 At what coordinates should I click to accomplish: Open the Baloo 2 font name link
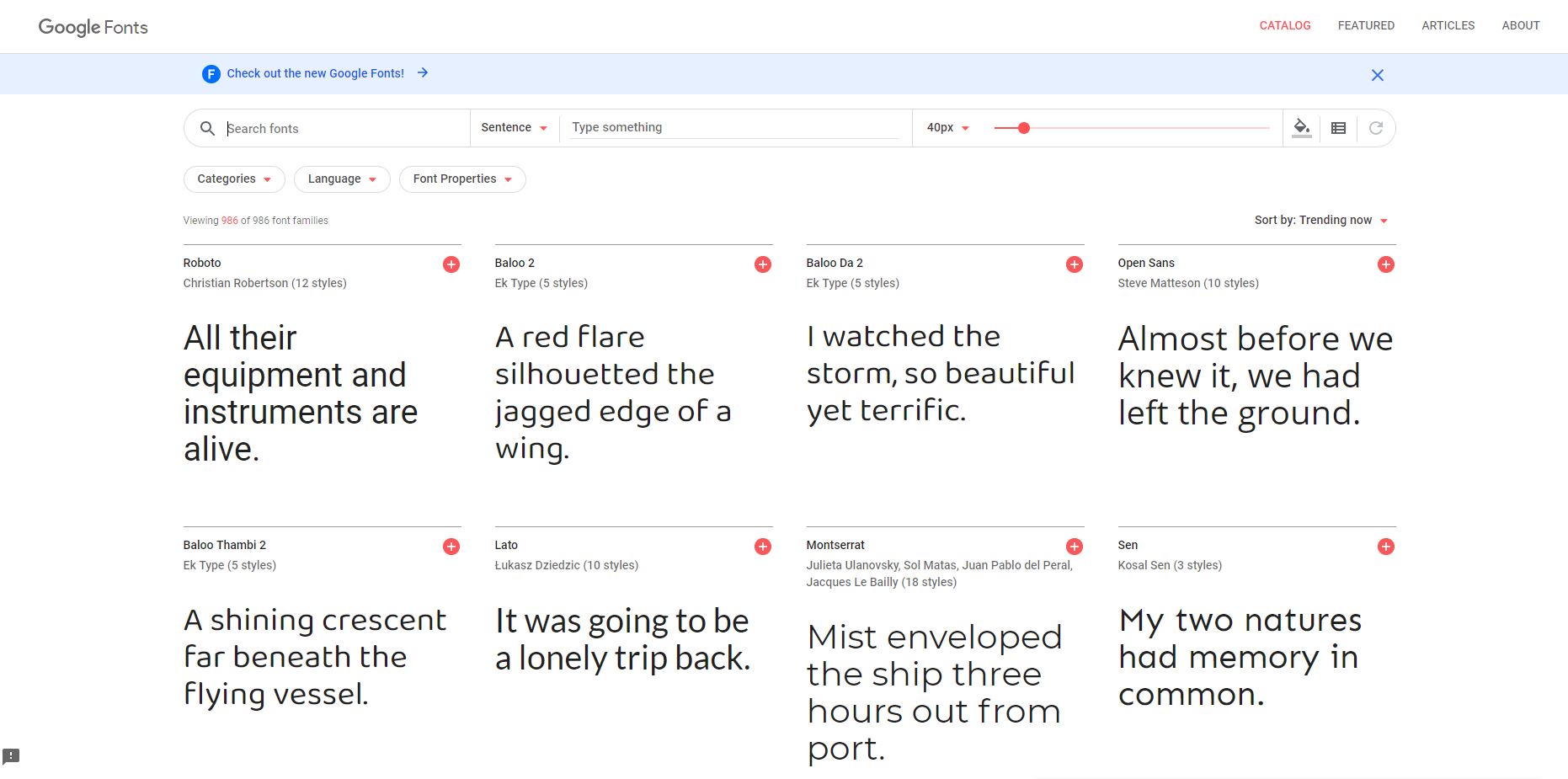[515, 263]
